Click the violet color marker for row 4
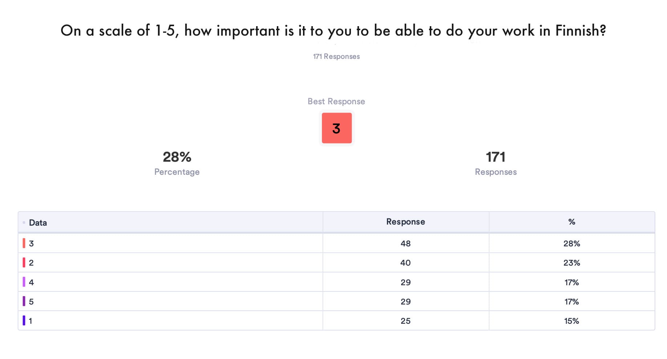The width and height of the screenshot is (667, 359). tap(24, 282)
